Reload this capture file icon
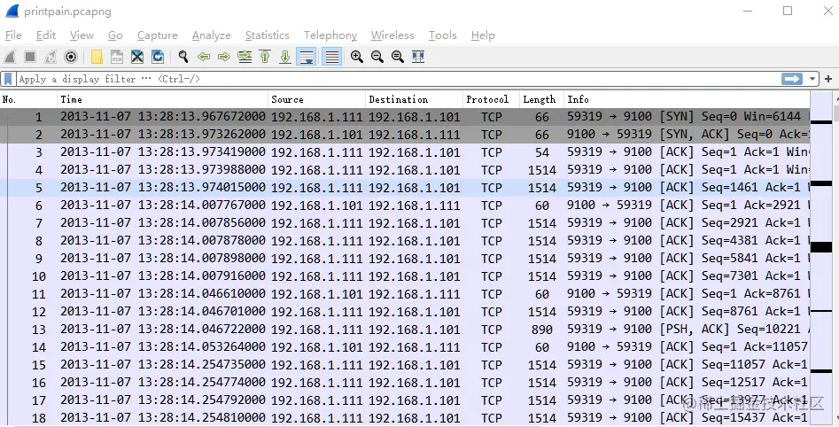Screen dimensions: 839x427 [x=158, y=57]
